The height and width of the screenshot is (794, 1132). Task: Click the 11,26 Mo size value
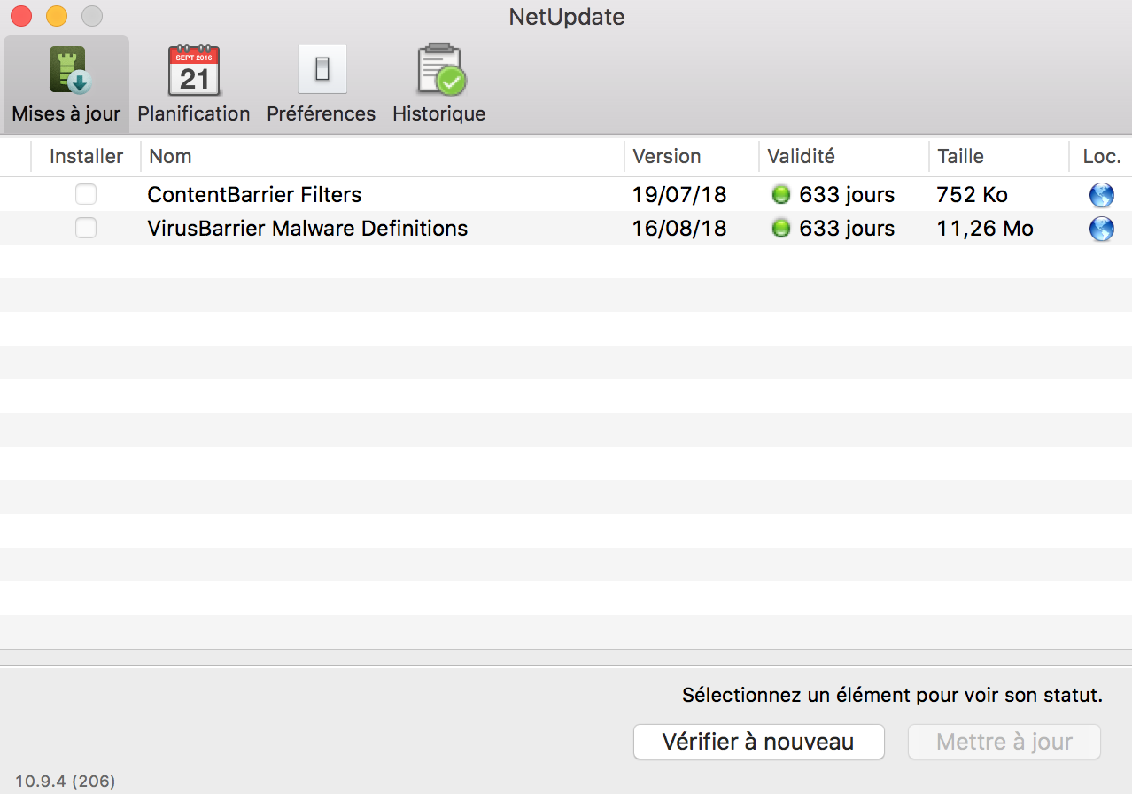(x=985, y=229)
